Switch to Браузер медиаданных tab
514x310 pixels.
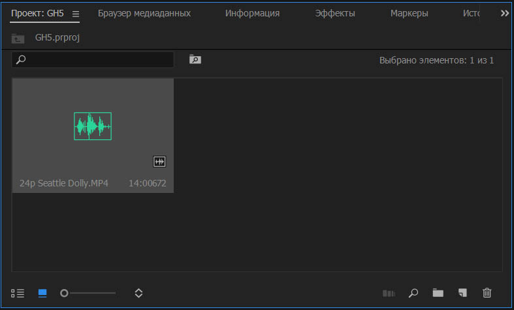pos(144,14)
